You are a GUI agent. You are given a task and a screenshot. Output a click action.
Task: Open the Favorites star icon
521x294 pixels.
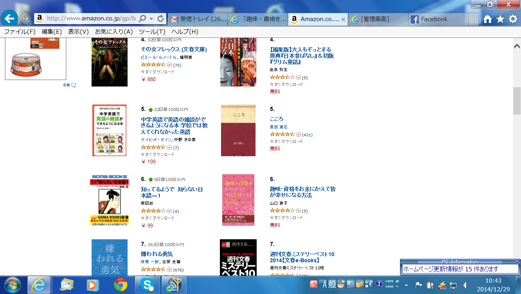click(500, 19)
